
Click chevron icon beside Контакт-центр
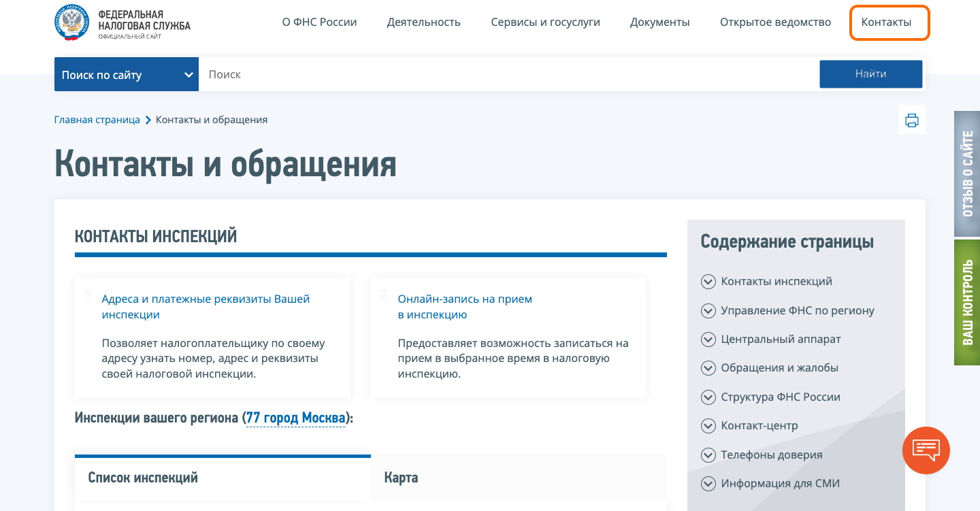[708, 426]
